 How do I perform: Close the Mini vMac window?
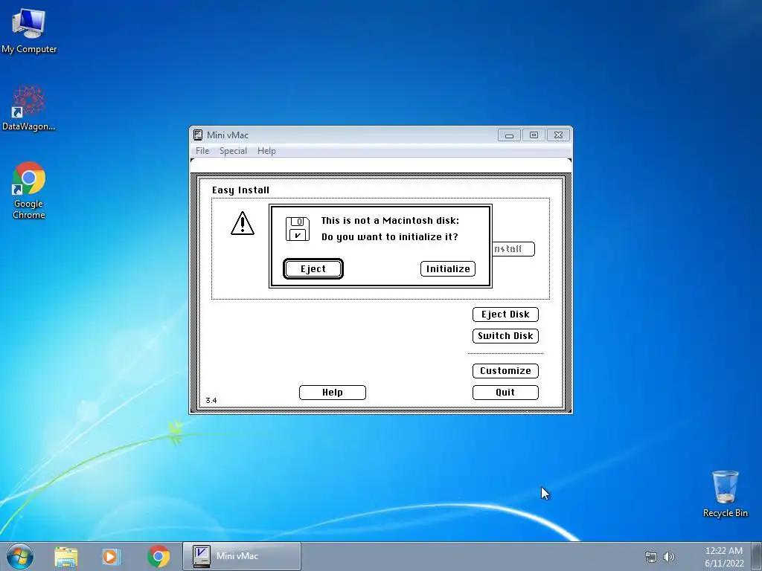click(558, 135)
